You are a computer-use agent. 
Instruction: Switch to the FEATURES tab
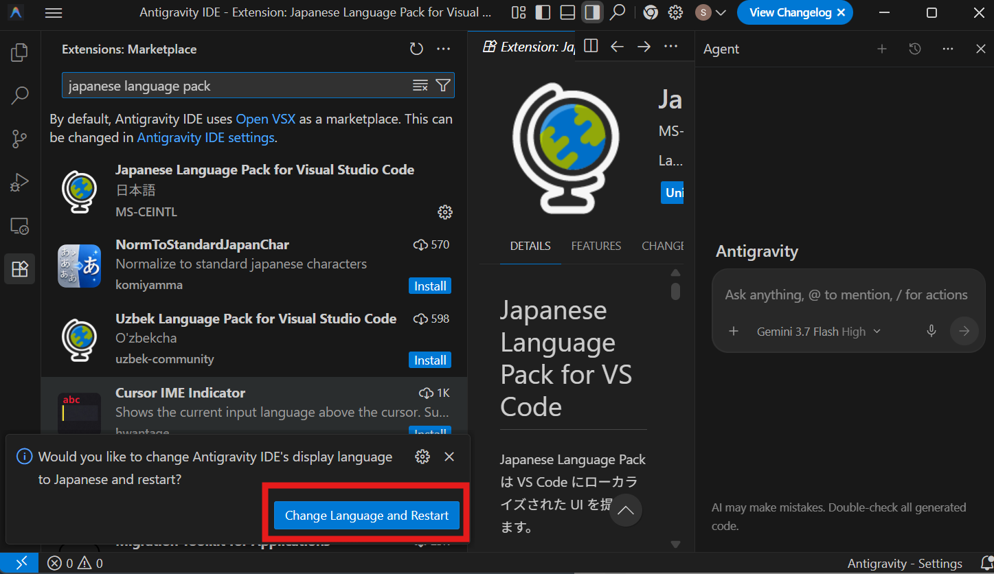[x=596, y=246]
